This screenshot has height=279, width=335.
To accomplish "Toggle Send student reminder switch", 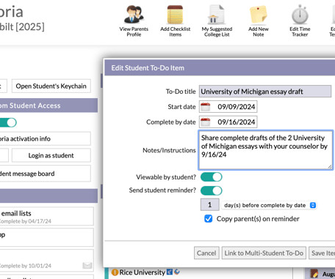I will click(x=211, y=190).
